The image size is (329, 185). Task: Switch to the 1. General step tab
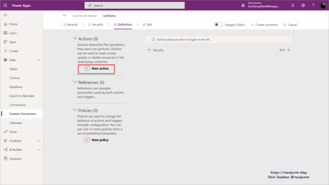[x=70, y=25]
